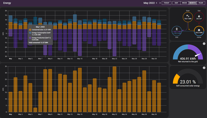Click the Grid transmission tower icon
207x118 pixels.
click(x=176, y=29)
